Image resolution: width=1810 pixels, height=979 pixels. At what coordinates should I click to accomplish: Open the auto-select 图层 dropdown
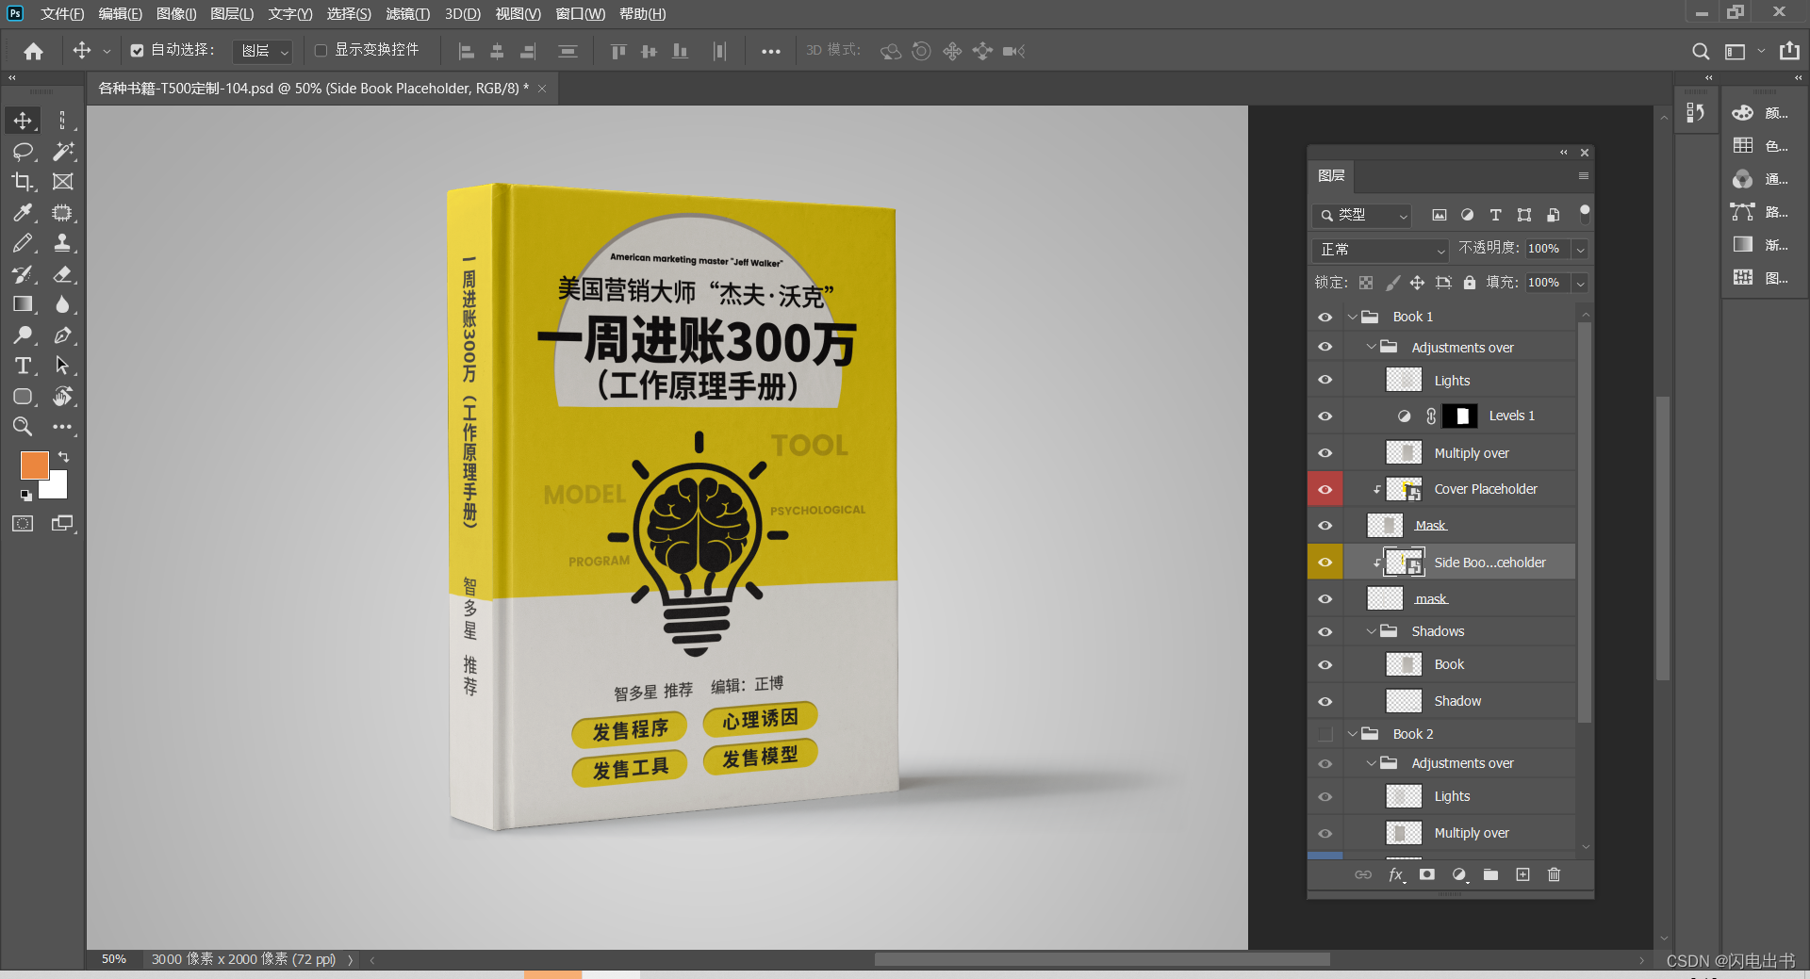click(263, 51)
